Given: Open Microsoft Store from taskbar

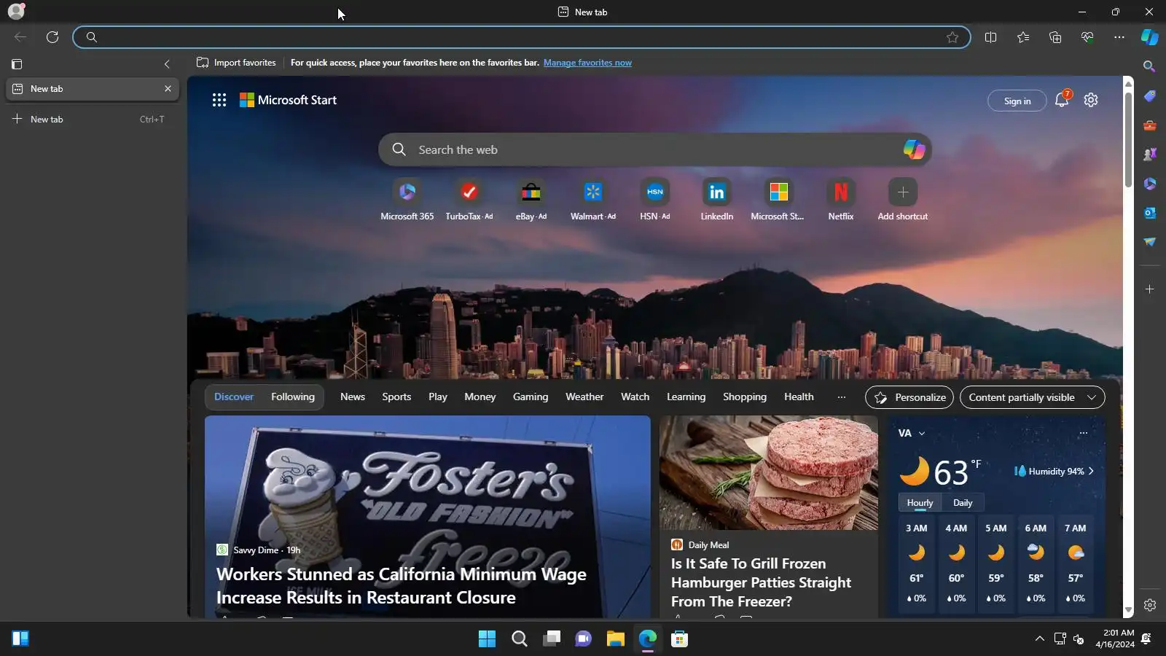Looking at the screenshot, I should 680,639.
